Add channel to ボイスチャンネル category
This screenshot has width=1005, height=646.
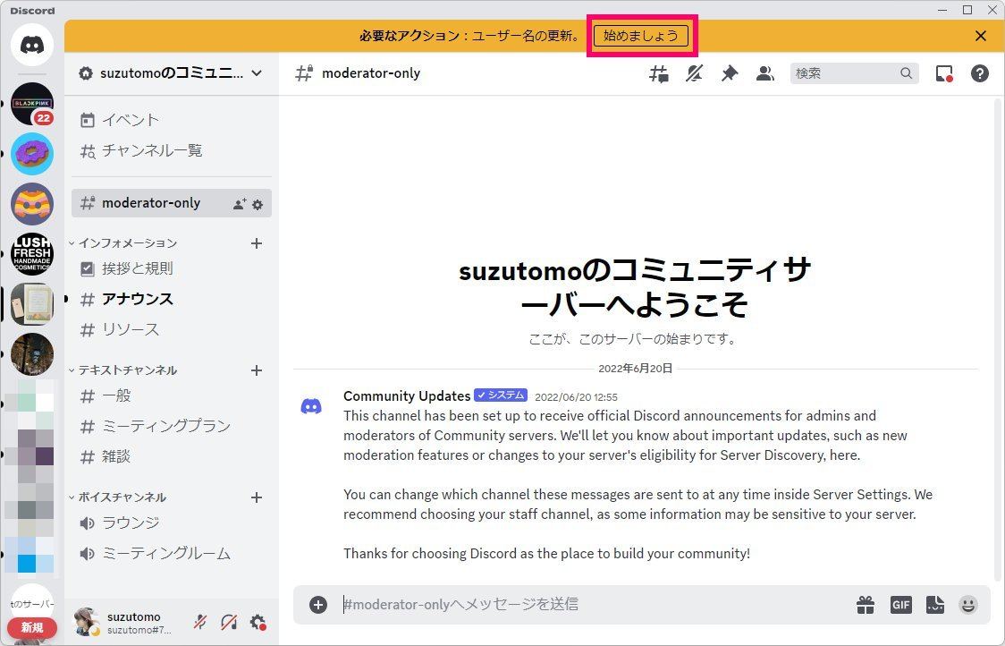coord(257,497)
